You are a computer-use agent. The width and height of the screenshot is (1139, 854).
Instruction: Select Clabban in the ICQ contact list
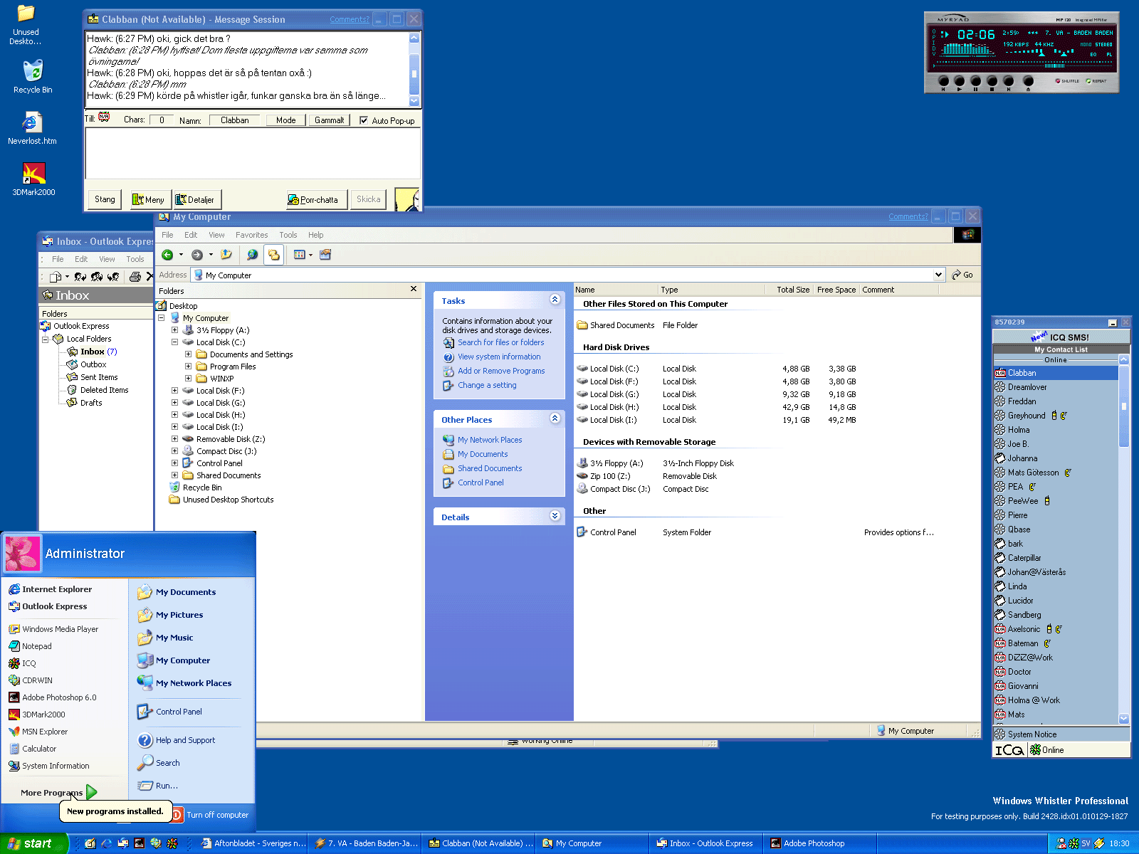click(1022, 373)
